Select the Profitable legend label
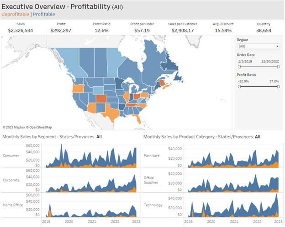The image size is (285, 227). pyautogui.click(x=44, y=14)
